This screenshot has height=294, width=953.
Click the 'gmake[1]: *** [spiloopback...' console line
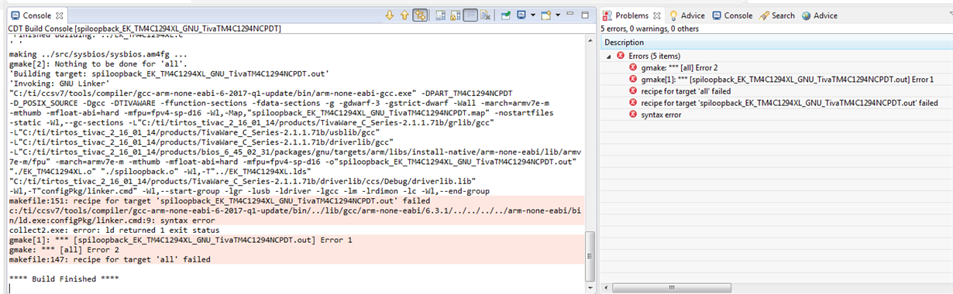[181, 240]
